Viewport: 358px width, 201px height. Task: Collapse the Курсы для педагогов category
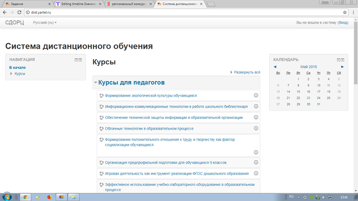tap(96, 83)
